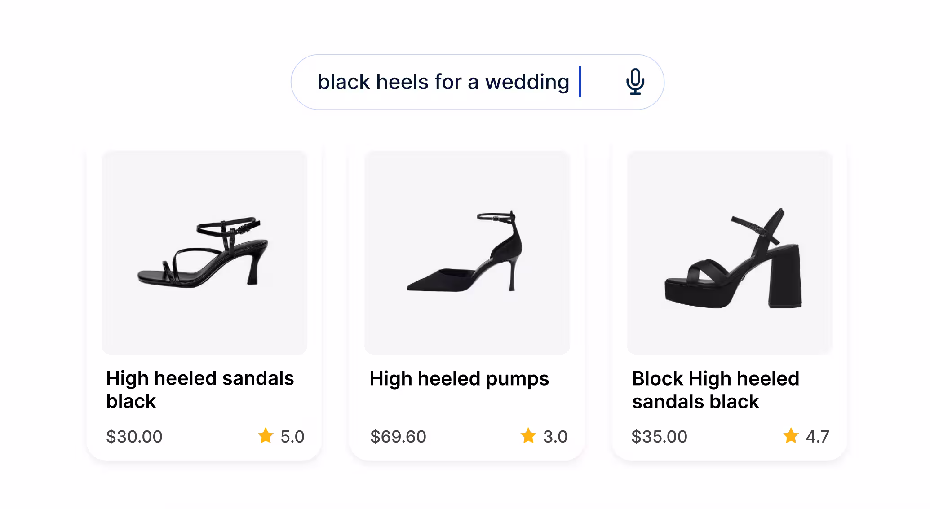This screenshot has width=930, height=509.
Task: Click the $35.00 price label
Action: 660,436
